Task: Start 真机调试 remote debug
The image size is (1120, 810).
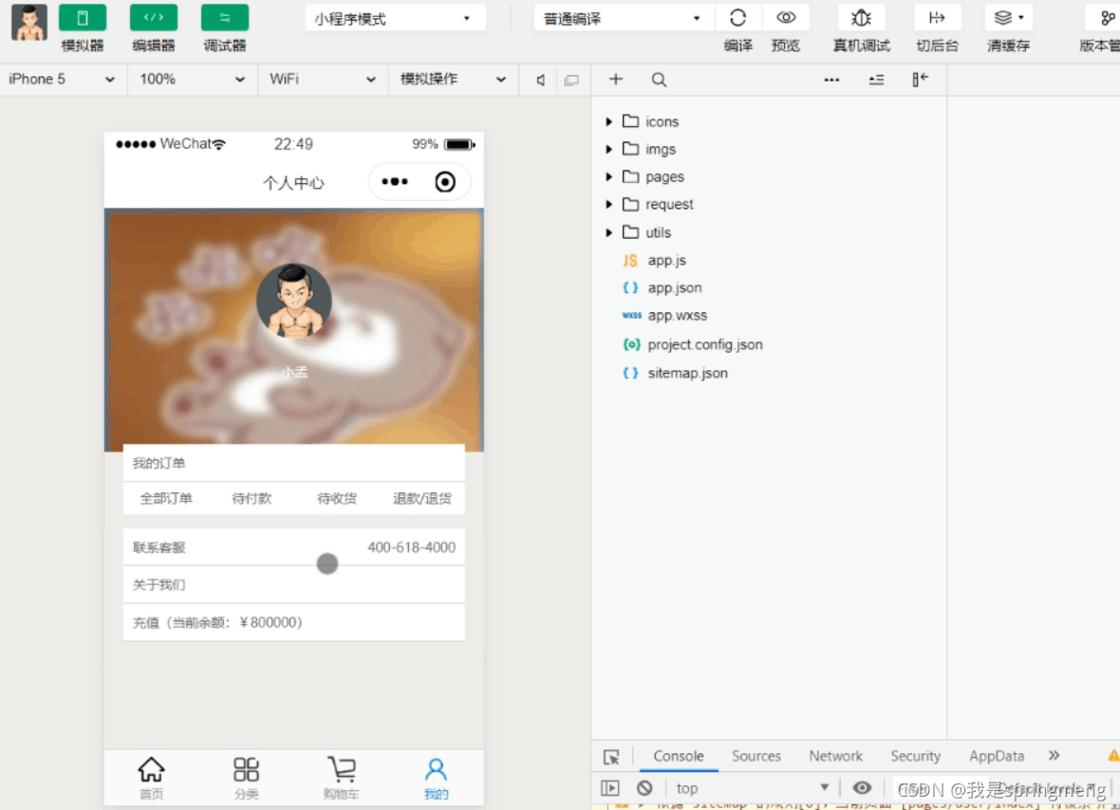Action: (x=862, y=18)
